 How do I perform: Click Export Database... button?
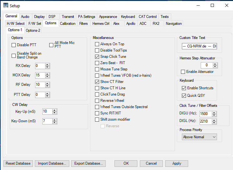click(x=88, y=163)
